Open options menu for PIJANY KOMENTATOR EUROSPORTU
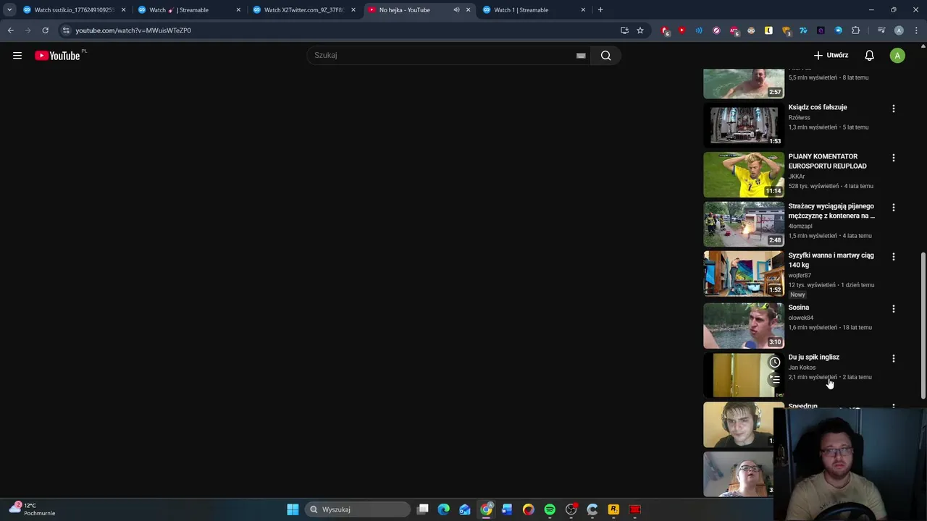The height and width of the screenshot is (521, 927). point(893,158)
